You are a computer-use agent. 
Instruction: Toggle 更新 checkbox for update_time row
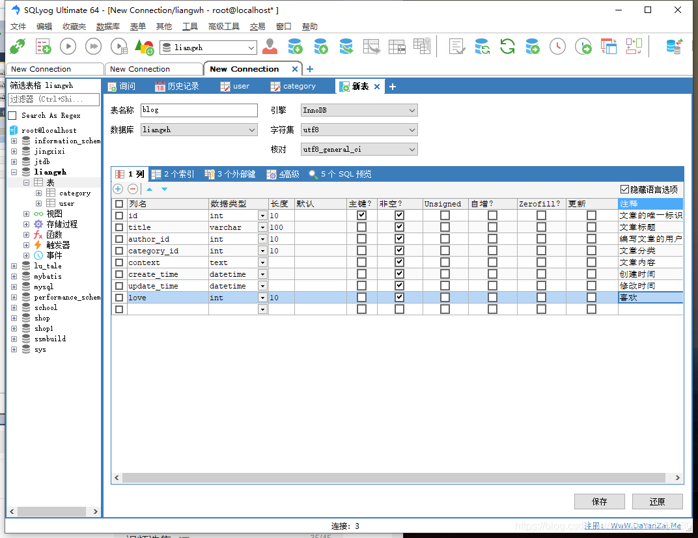[x=591, y=286]
